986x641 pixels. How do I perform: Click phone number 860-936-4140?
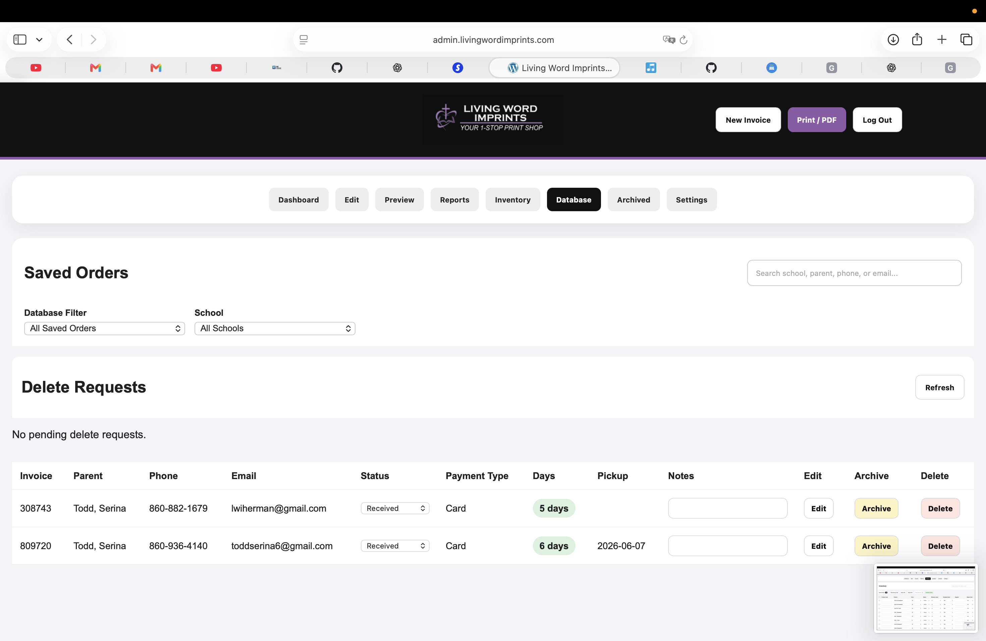178,546
